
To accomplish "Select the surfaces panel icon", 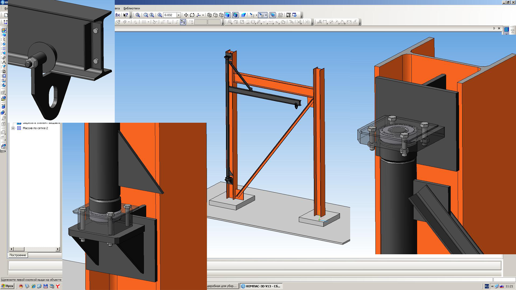I will (4, 44).
